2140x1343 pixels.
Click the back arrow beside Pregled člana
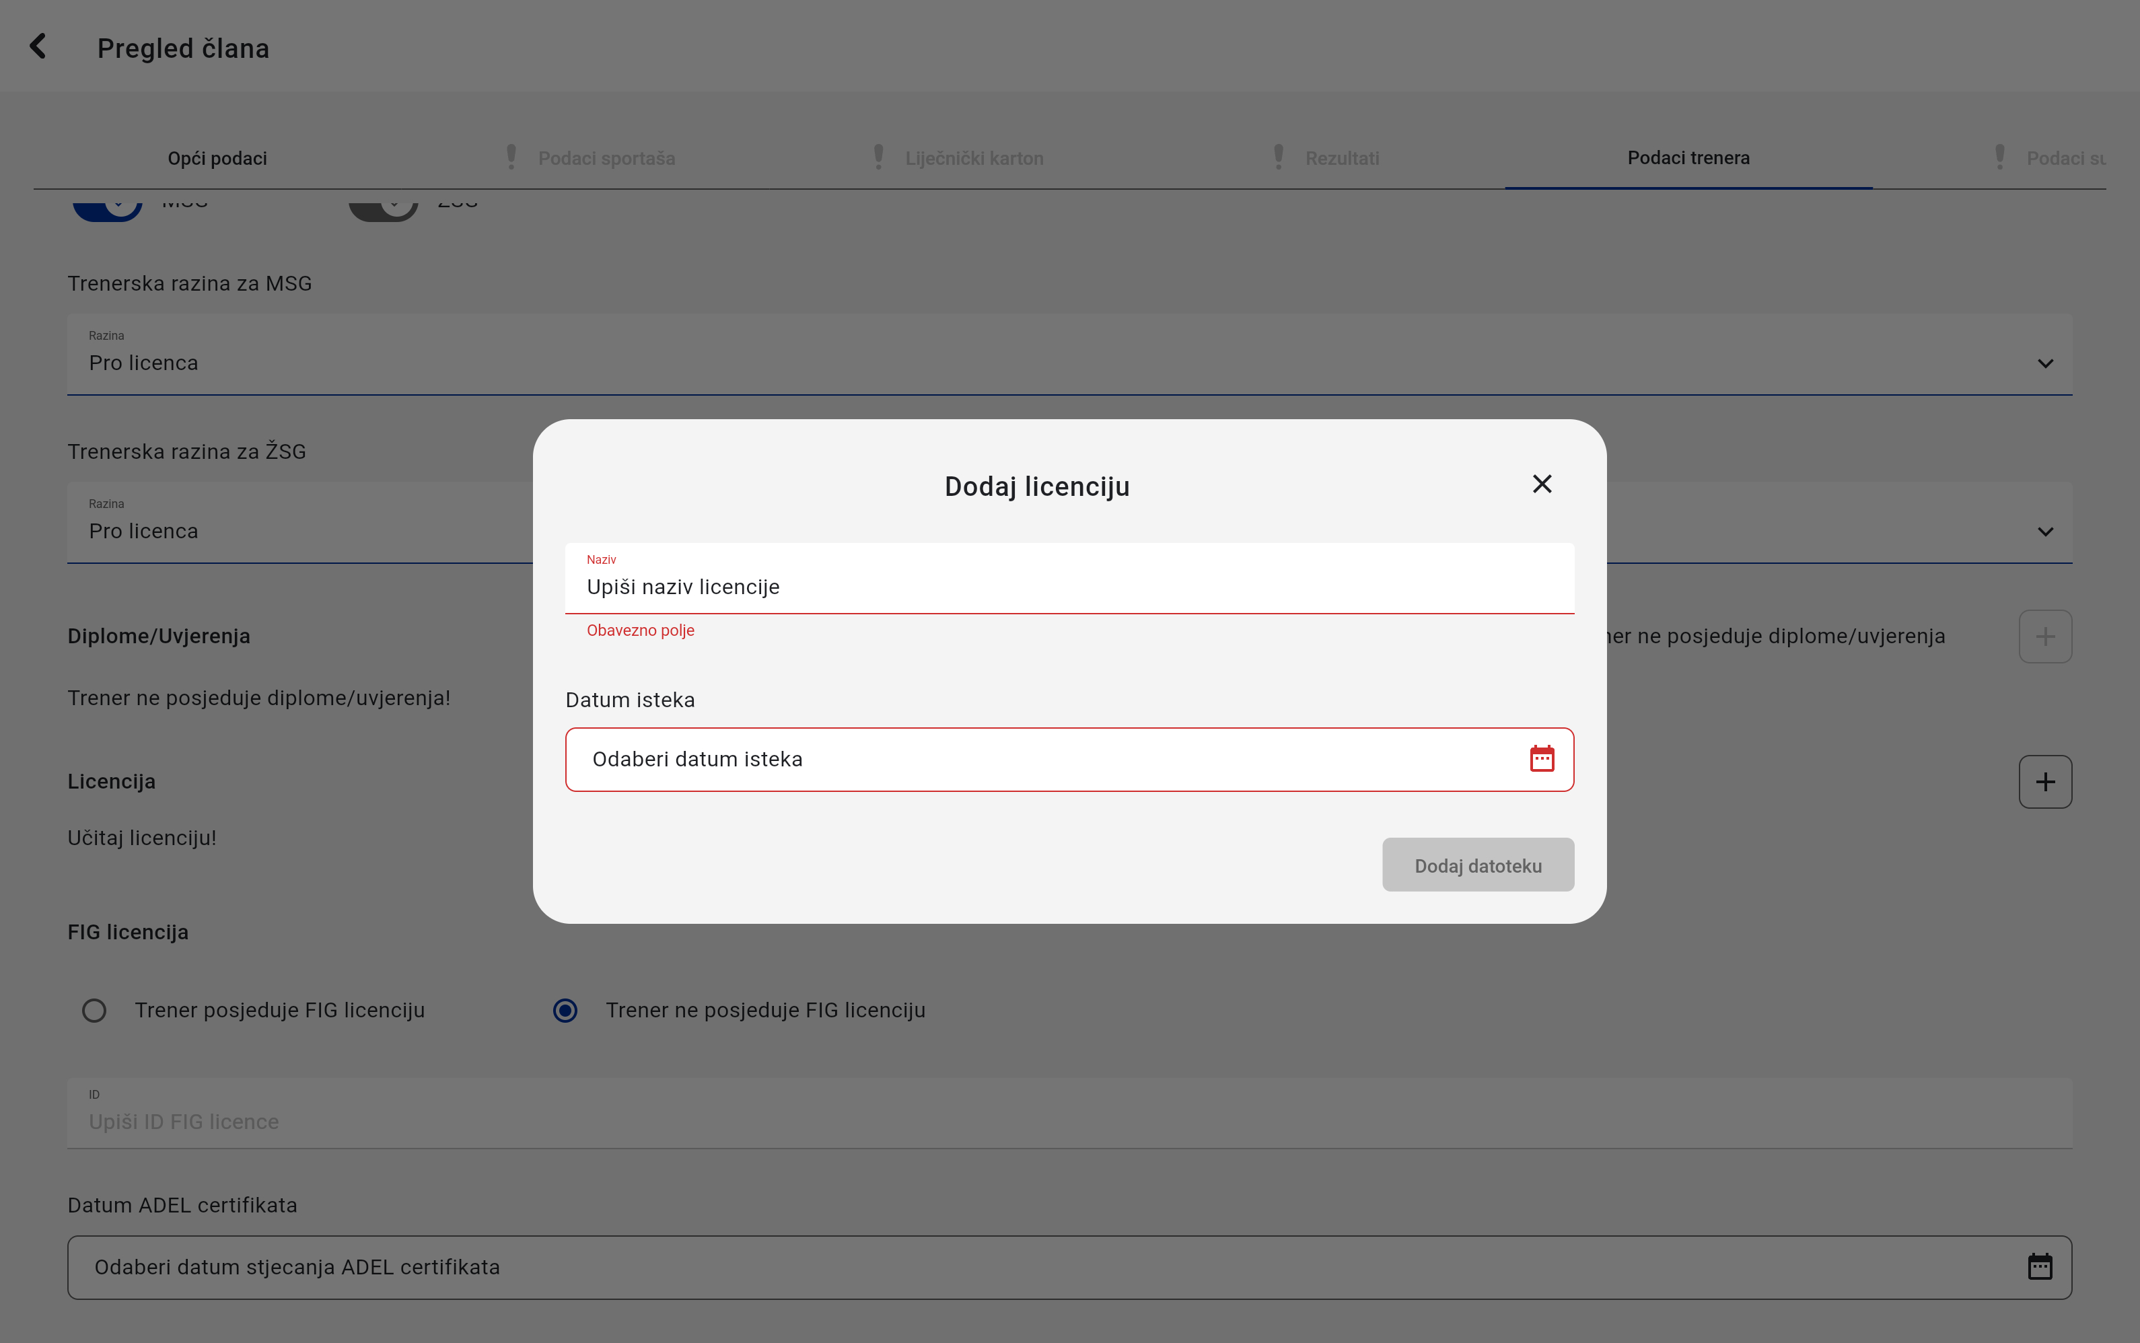(37, 46)
